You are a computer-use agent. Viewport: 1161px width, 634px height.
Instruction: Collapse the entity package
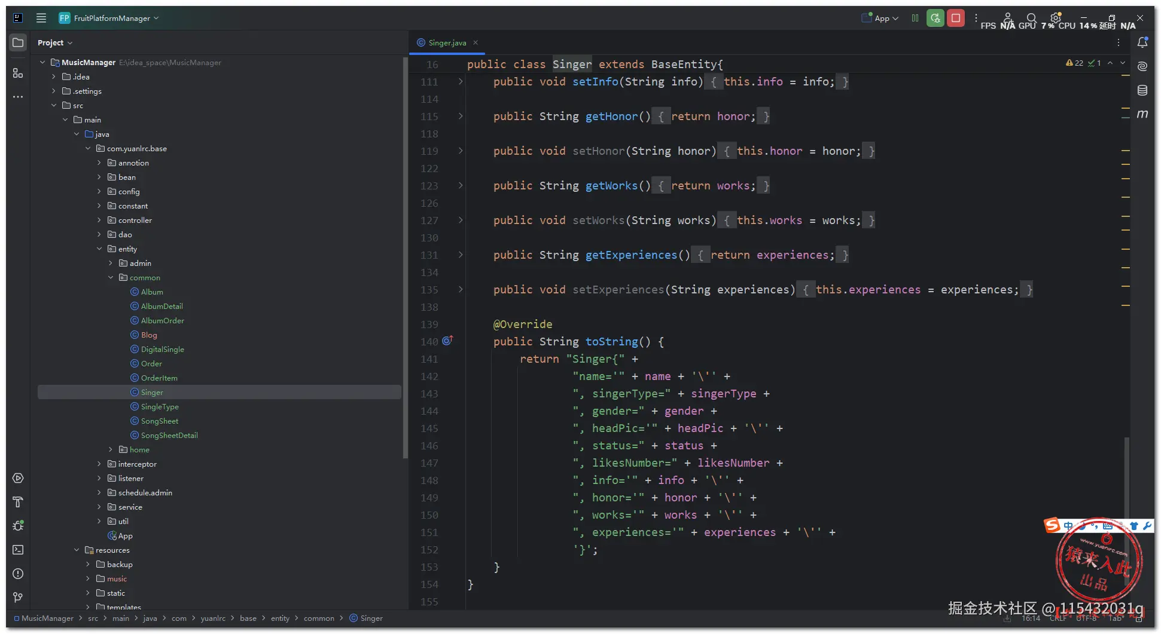pyautogui.click(x=99, y=249)
